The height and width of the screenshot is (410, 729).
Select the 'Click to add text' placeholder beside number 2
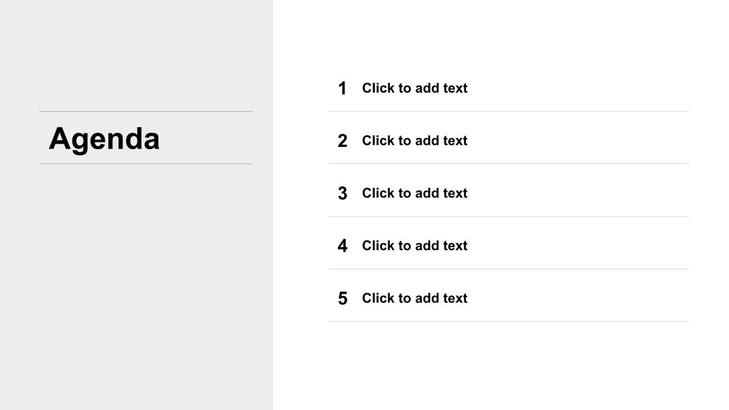tap(415, 141)
